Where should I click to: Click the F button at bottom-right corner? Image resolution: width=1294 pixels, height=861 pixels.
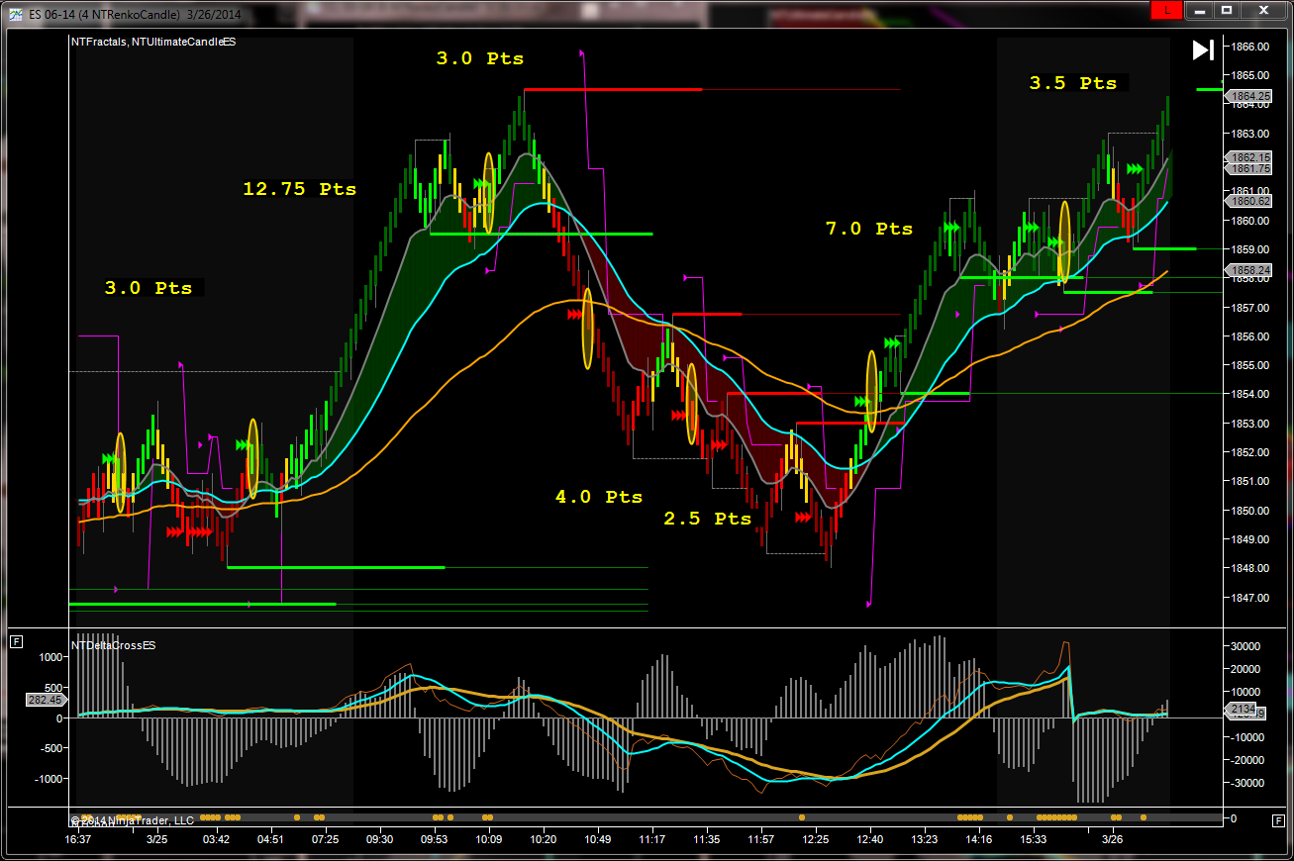coord(1278,819)
